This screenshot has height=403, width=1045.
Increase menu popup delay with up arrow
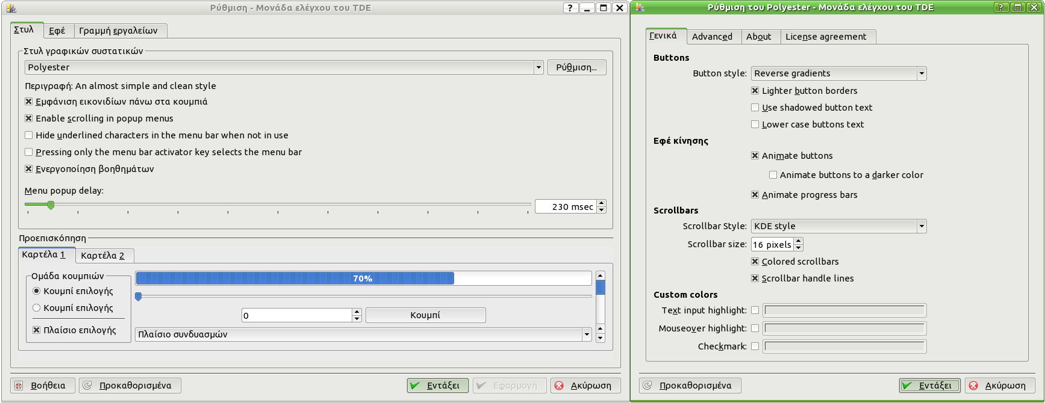[602, 203]
